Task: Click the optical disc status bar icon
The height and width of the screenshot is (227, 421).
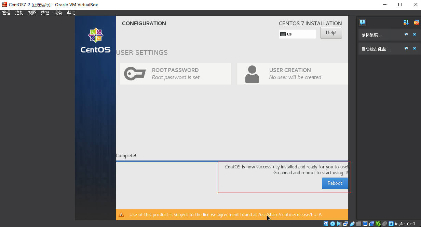Action: pyautogui.click(x=332, y=224)
